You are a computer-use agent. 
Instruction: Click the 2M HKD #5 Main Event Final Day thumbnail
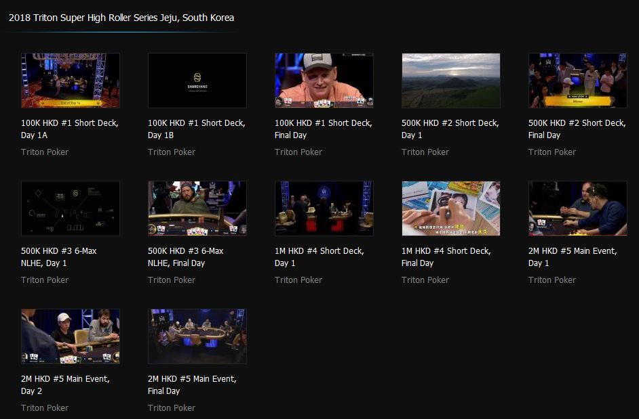(197, 336)
